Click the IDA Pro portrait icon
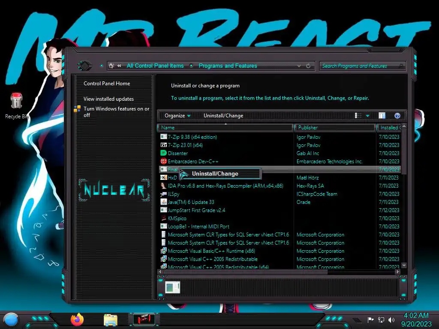 (x=163, y=186)
